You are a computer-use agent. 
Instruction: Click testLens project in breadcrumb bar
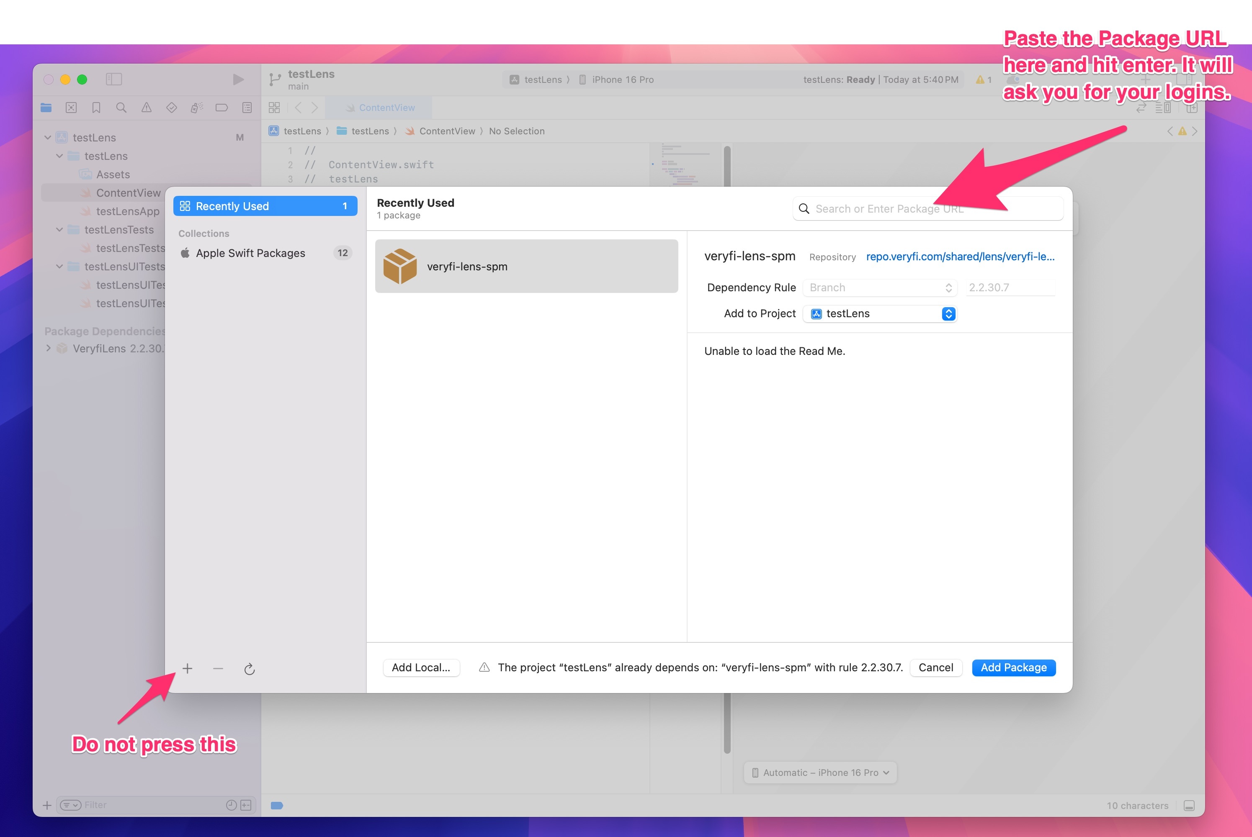coord(295,131)
